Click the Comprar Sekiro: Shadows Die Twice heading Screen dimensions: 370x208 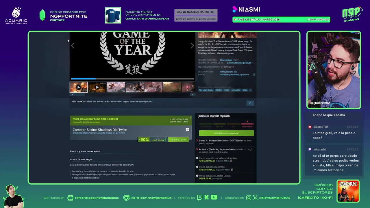coord(100,130)
